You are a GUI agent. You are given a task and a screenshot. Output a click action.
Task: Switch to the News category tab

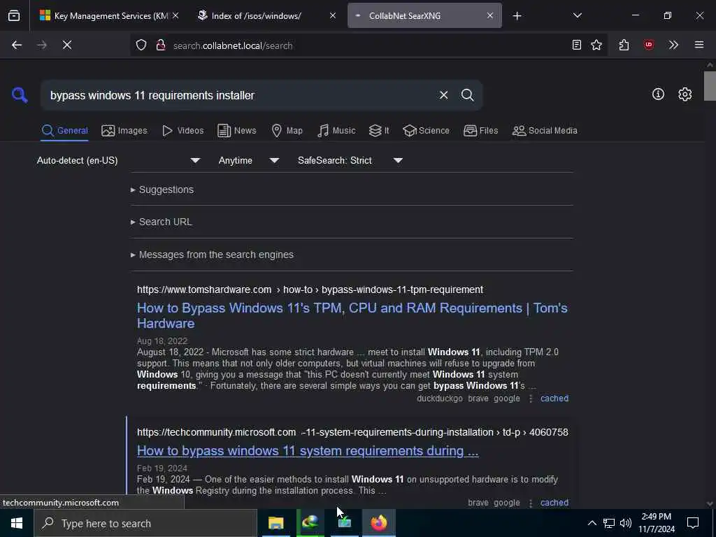(236, 131)
